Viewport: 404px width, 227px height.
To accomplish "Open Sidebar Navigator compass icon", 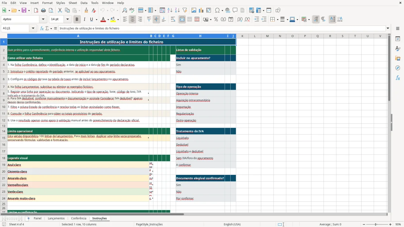I will (x=398, y=68).
